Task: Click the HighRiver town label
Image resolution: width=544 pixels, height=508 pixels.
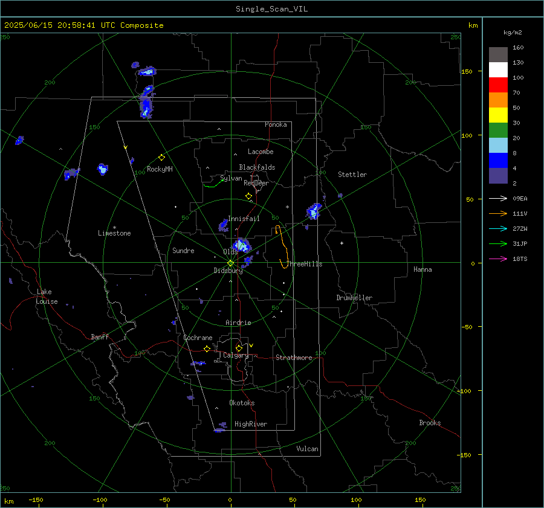Action: 250,424
